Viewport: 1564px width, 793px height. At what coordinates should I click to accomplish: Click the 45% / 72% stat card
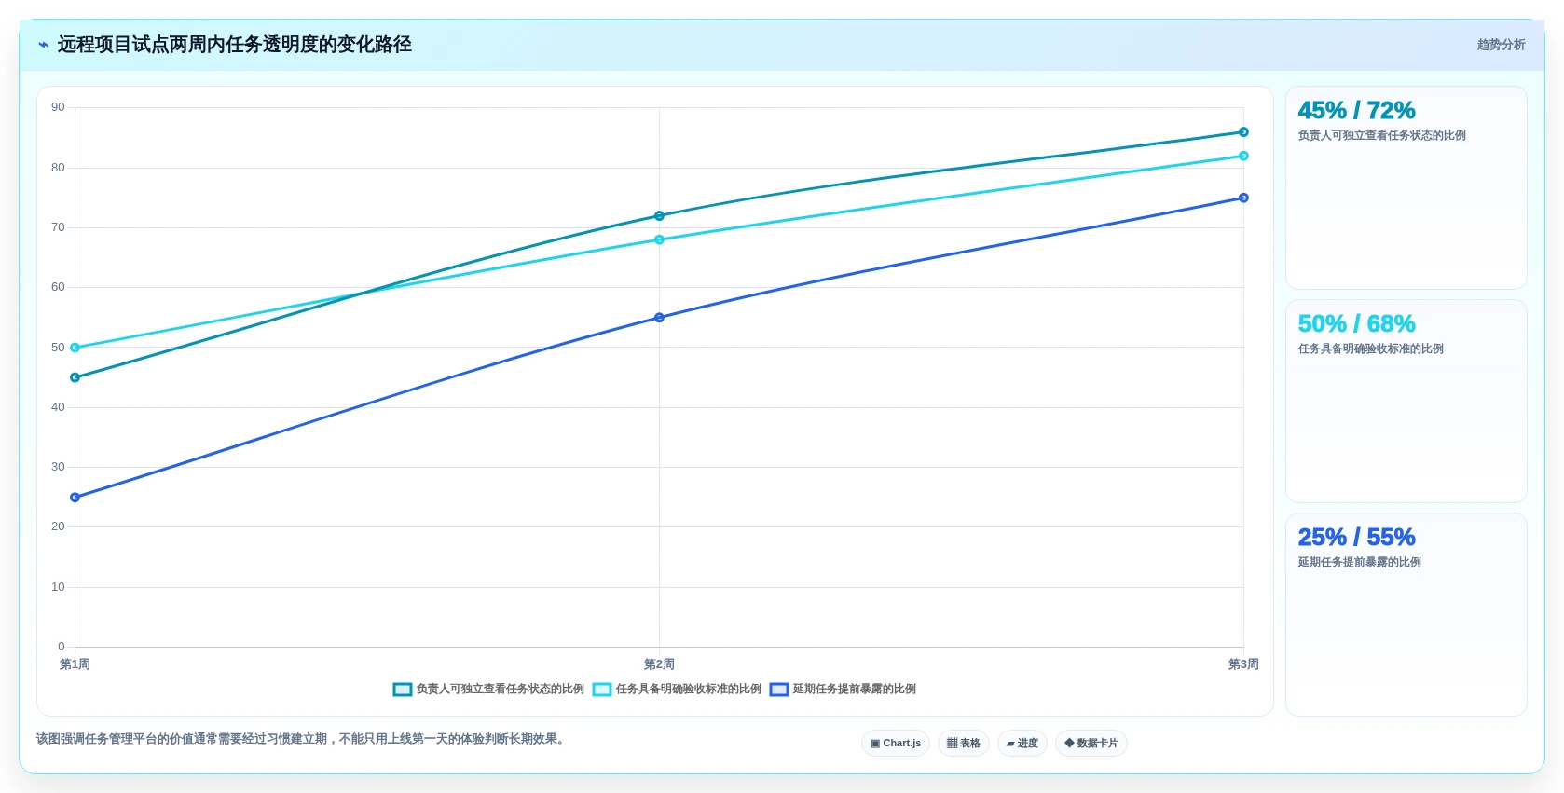(x=1406, y=188)
